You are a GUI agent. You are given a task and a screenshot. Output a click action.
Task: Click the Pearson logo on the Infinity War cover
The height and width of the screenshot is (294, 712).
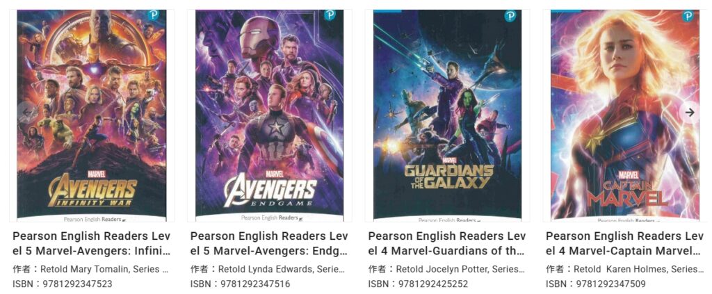(154, 15)
